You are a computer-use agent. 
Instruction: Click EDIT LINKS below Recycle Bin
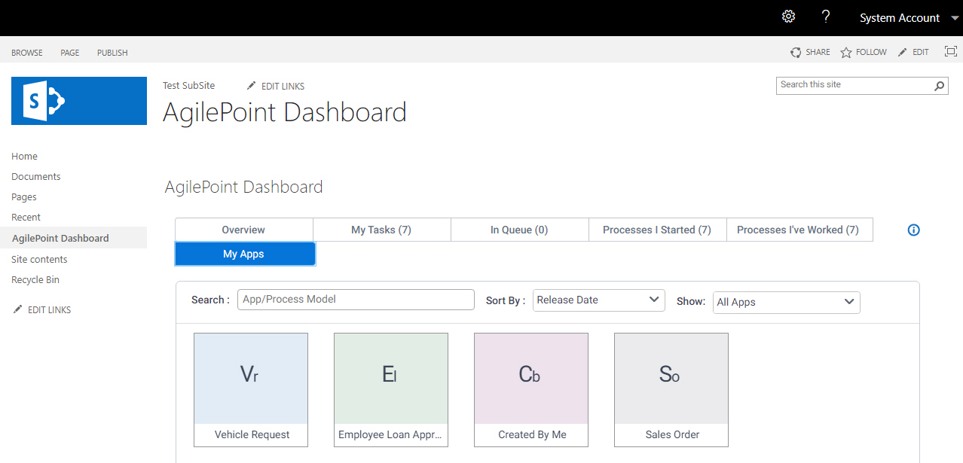coord(42,309)
